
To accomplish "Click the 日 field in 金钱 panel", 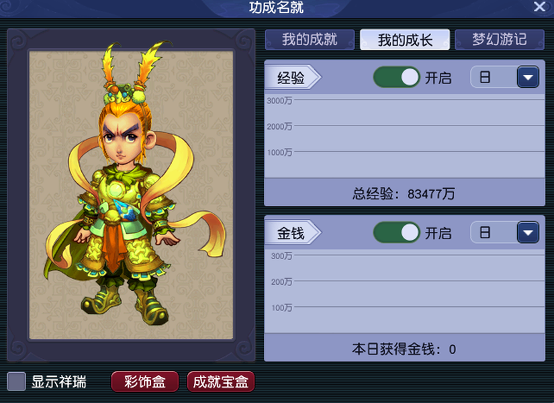I will pyautogui.click(x=494, y=232).
